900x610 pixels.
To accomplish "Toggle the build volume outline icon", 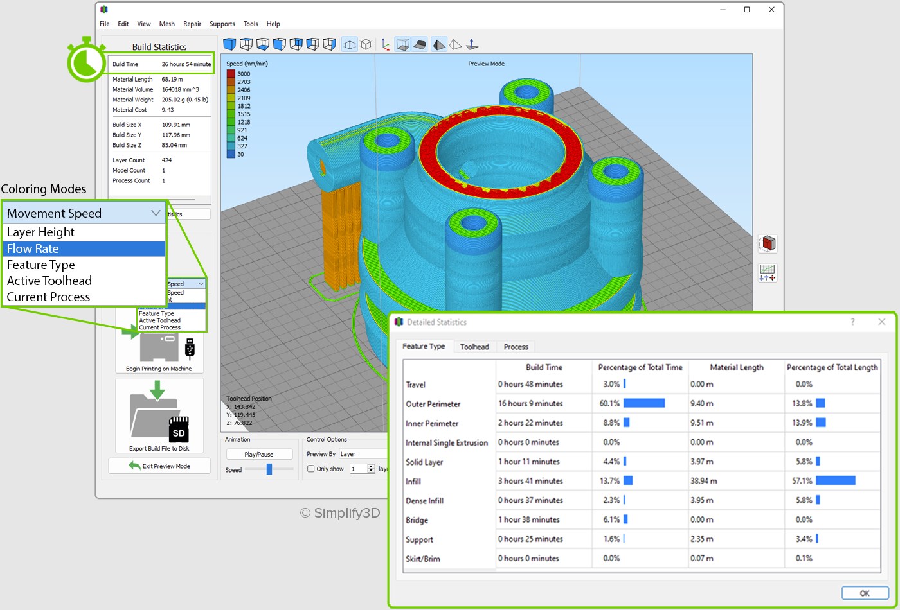I will [x=402, y=44].
